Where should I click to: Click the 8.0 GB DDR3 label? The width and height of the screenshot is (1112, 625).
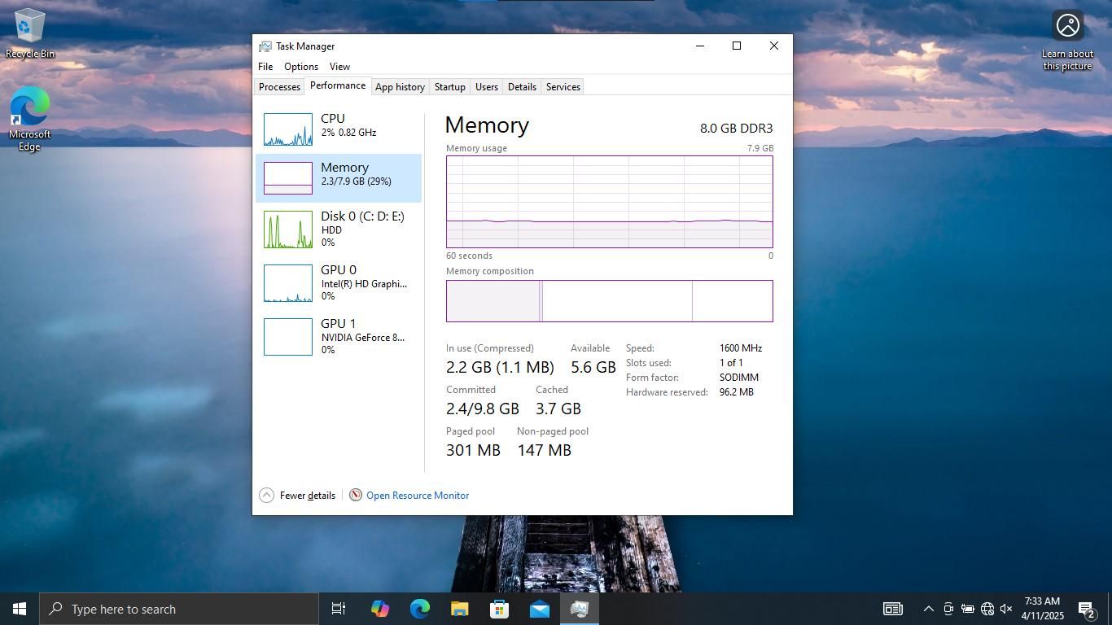(737, 129)
